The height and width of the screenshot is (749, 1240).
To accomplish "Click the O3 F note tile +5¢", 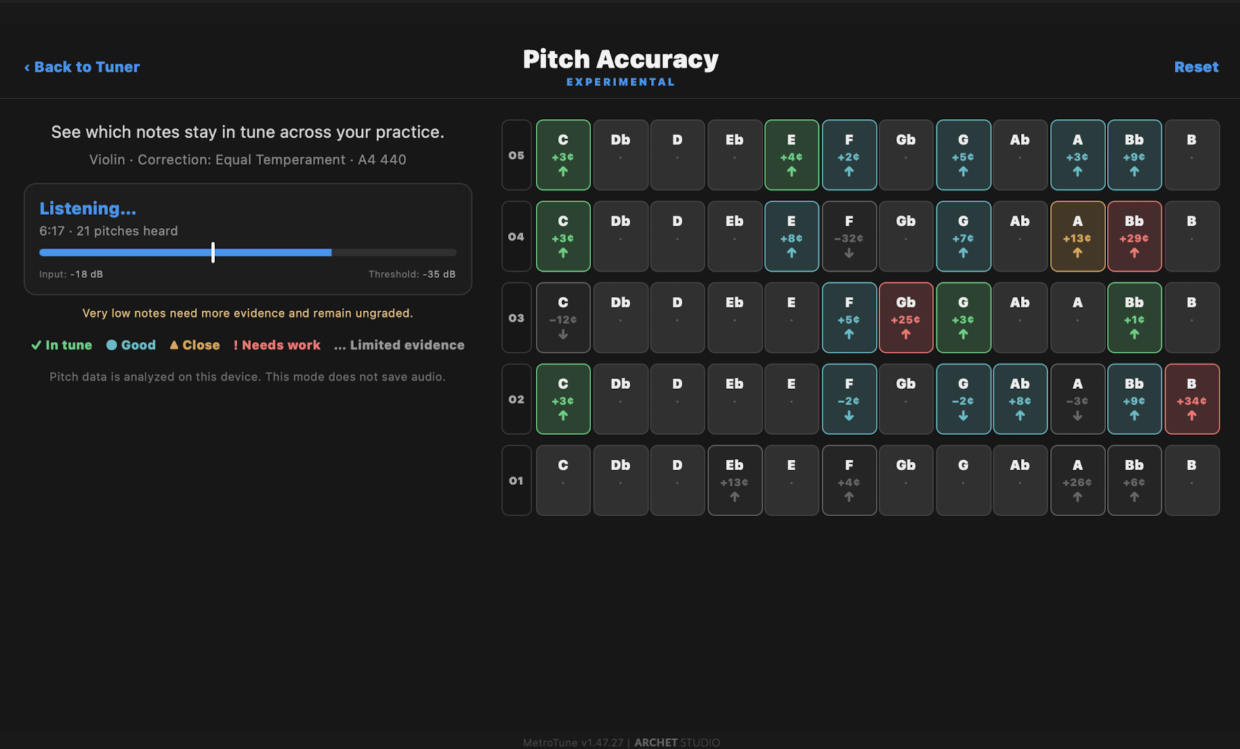I will pos(849,318).
